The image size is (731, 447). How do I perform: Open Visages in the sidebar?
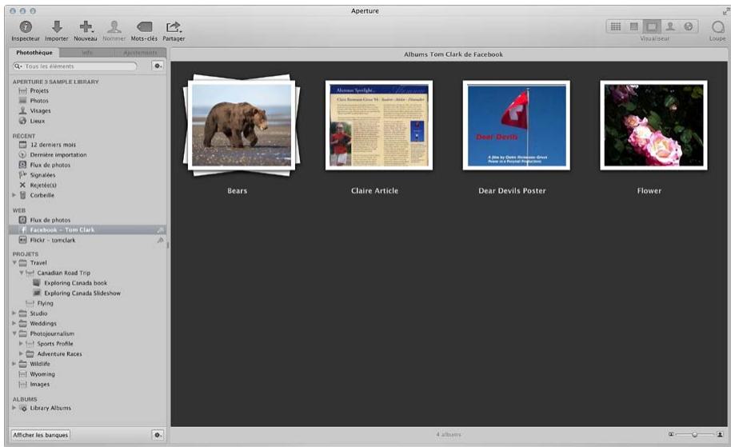point(40,111)
